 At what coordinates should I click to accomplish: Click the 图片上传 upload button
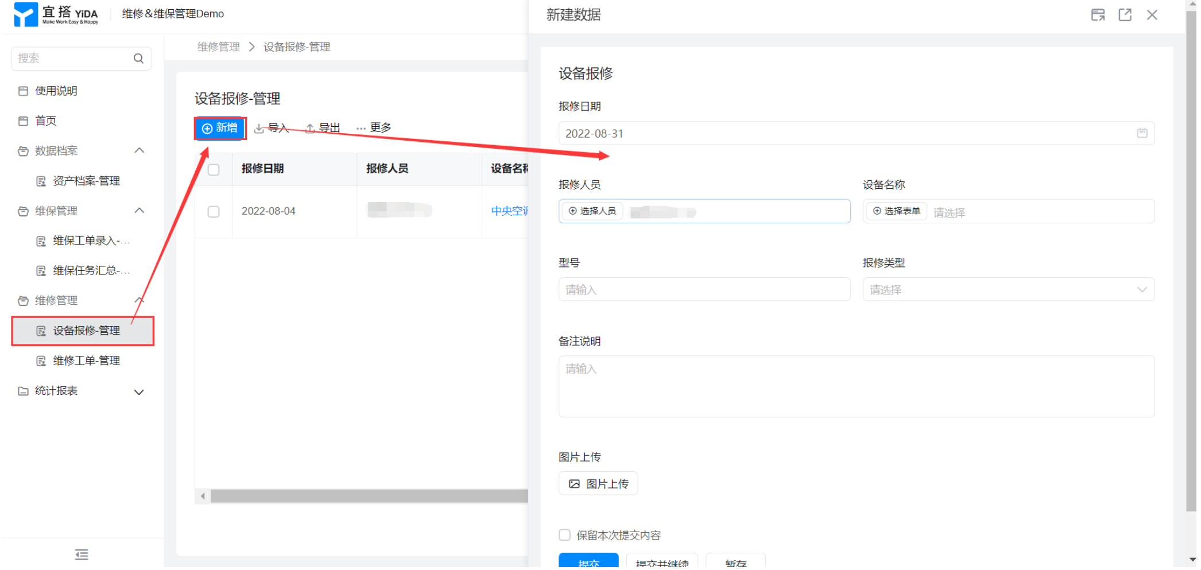pyautogui.click(x=598, y=484)
